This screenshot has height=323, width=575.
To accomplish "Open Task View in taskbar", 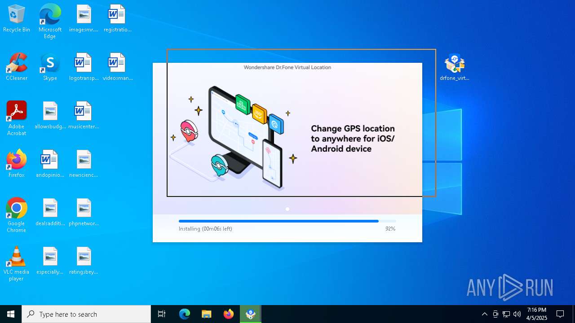I will [162, 314].
